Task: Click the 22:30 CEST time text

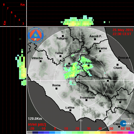Action: (x=122, y=34)
